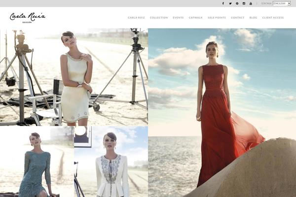Select the teal lace dress photo
Screen dimensions: 296x197
coord(37,162)
